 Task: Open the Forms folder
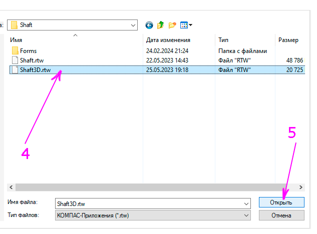[29, 51]
